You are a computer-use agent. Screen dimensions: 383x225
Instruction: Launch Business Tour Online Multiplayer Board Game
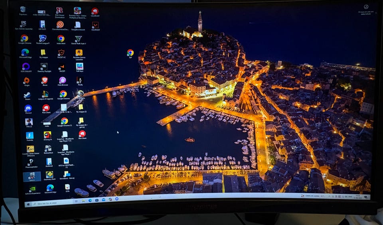click(77, 12)
